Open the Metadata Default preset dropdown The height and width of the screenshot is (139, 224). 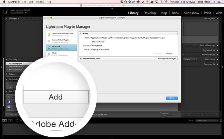(x=190, y=59)
